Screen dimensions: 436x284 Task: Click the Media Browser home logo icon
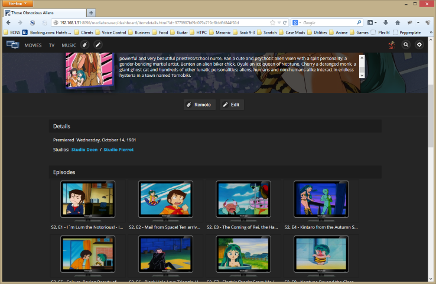[12, 44]
